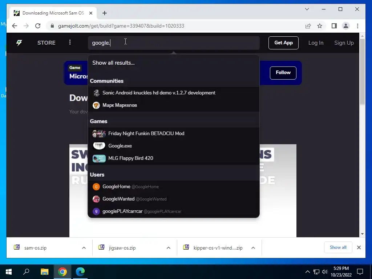This screenshot has width=372, height=279.
Task: Open the Google.exe game result
Action: point(174,146)
